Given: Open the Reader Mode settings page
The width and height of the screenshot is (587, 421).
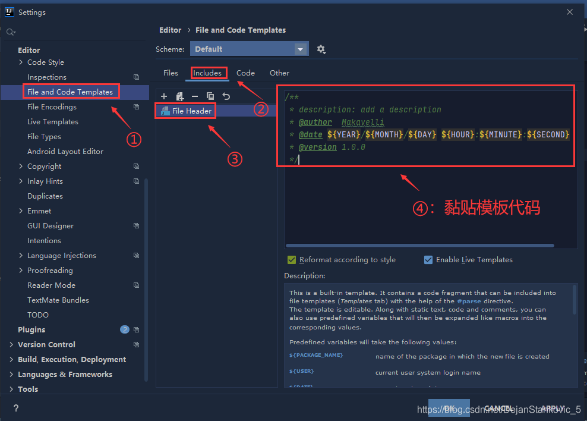Looking at the screenshot, I should tap(51, 285).
